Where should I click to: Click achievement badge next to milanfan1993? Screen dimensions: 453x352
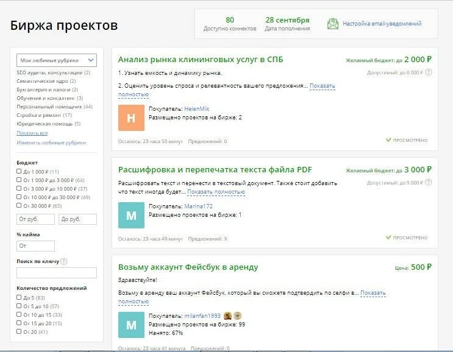[227, 316]
